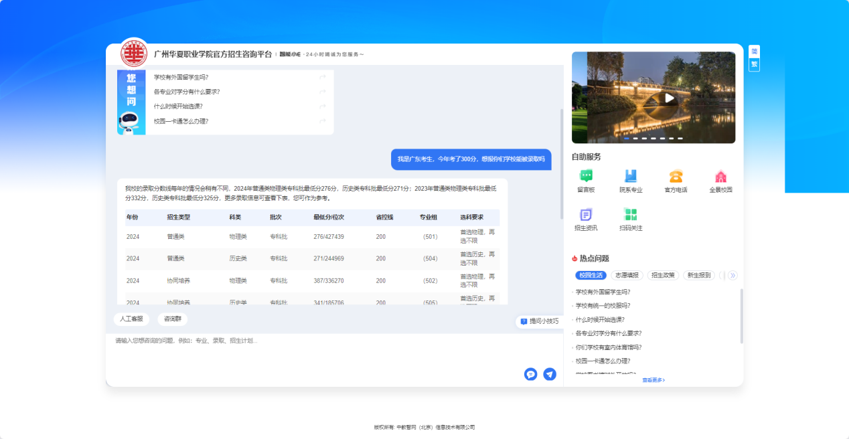This screenshot has width=849, height=439.
Task: Click hot question 学校有外国留学生吗? in sidebar
Action: tap(603, 292)
